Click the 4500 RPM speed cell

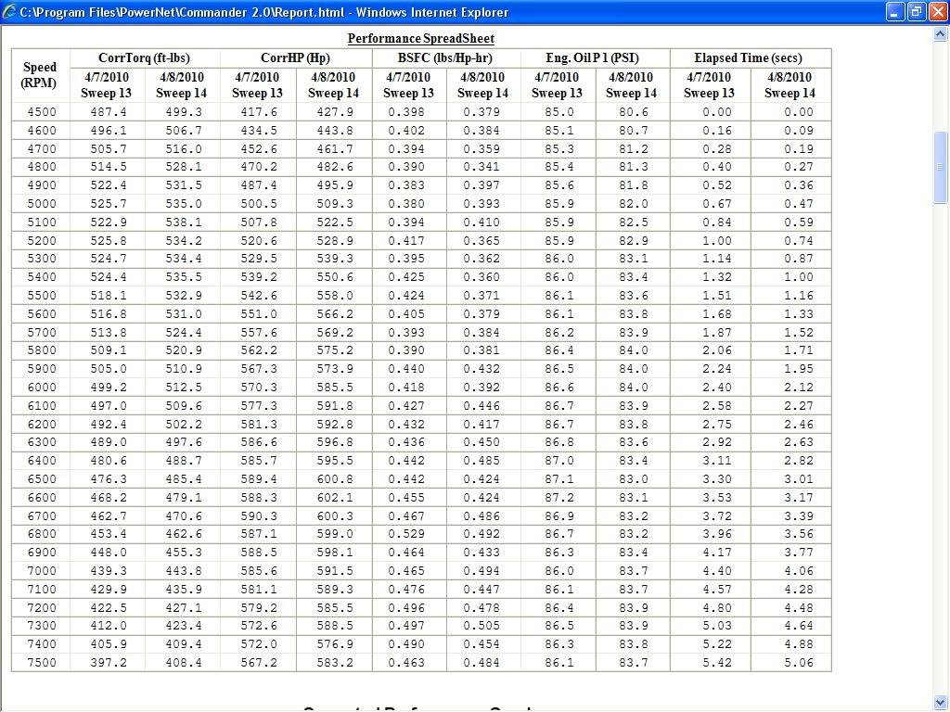point(40,112)
